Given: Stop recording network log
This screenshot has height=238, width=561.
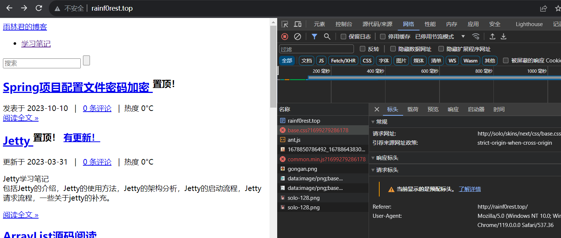Looking at the screenshot, I should point(285,36).
